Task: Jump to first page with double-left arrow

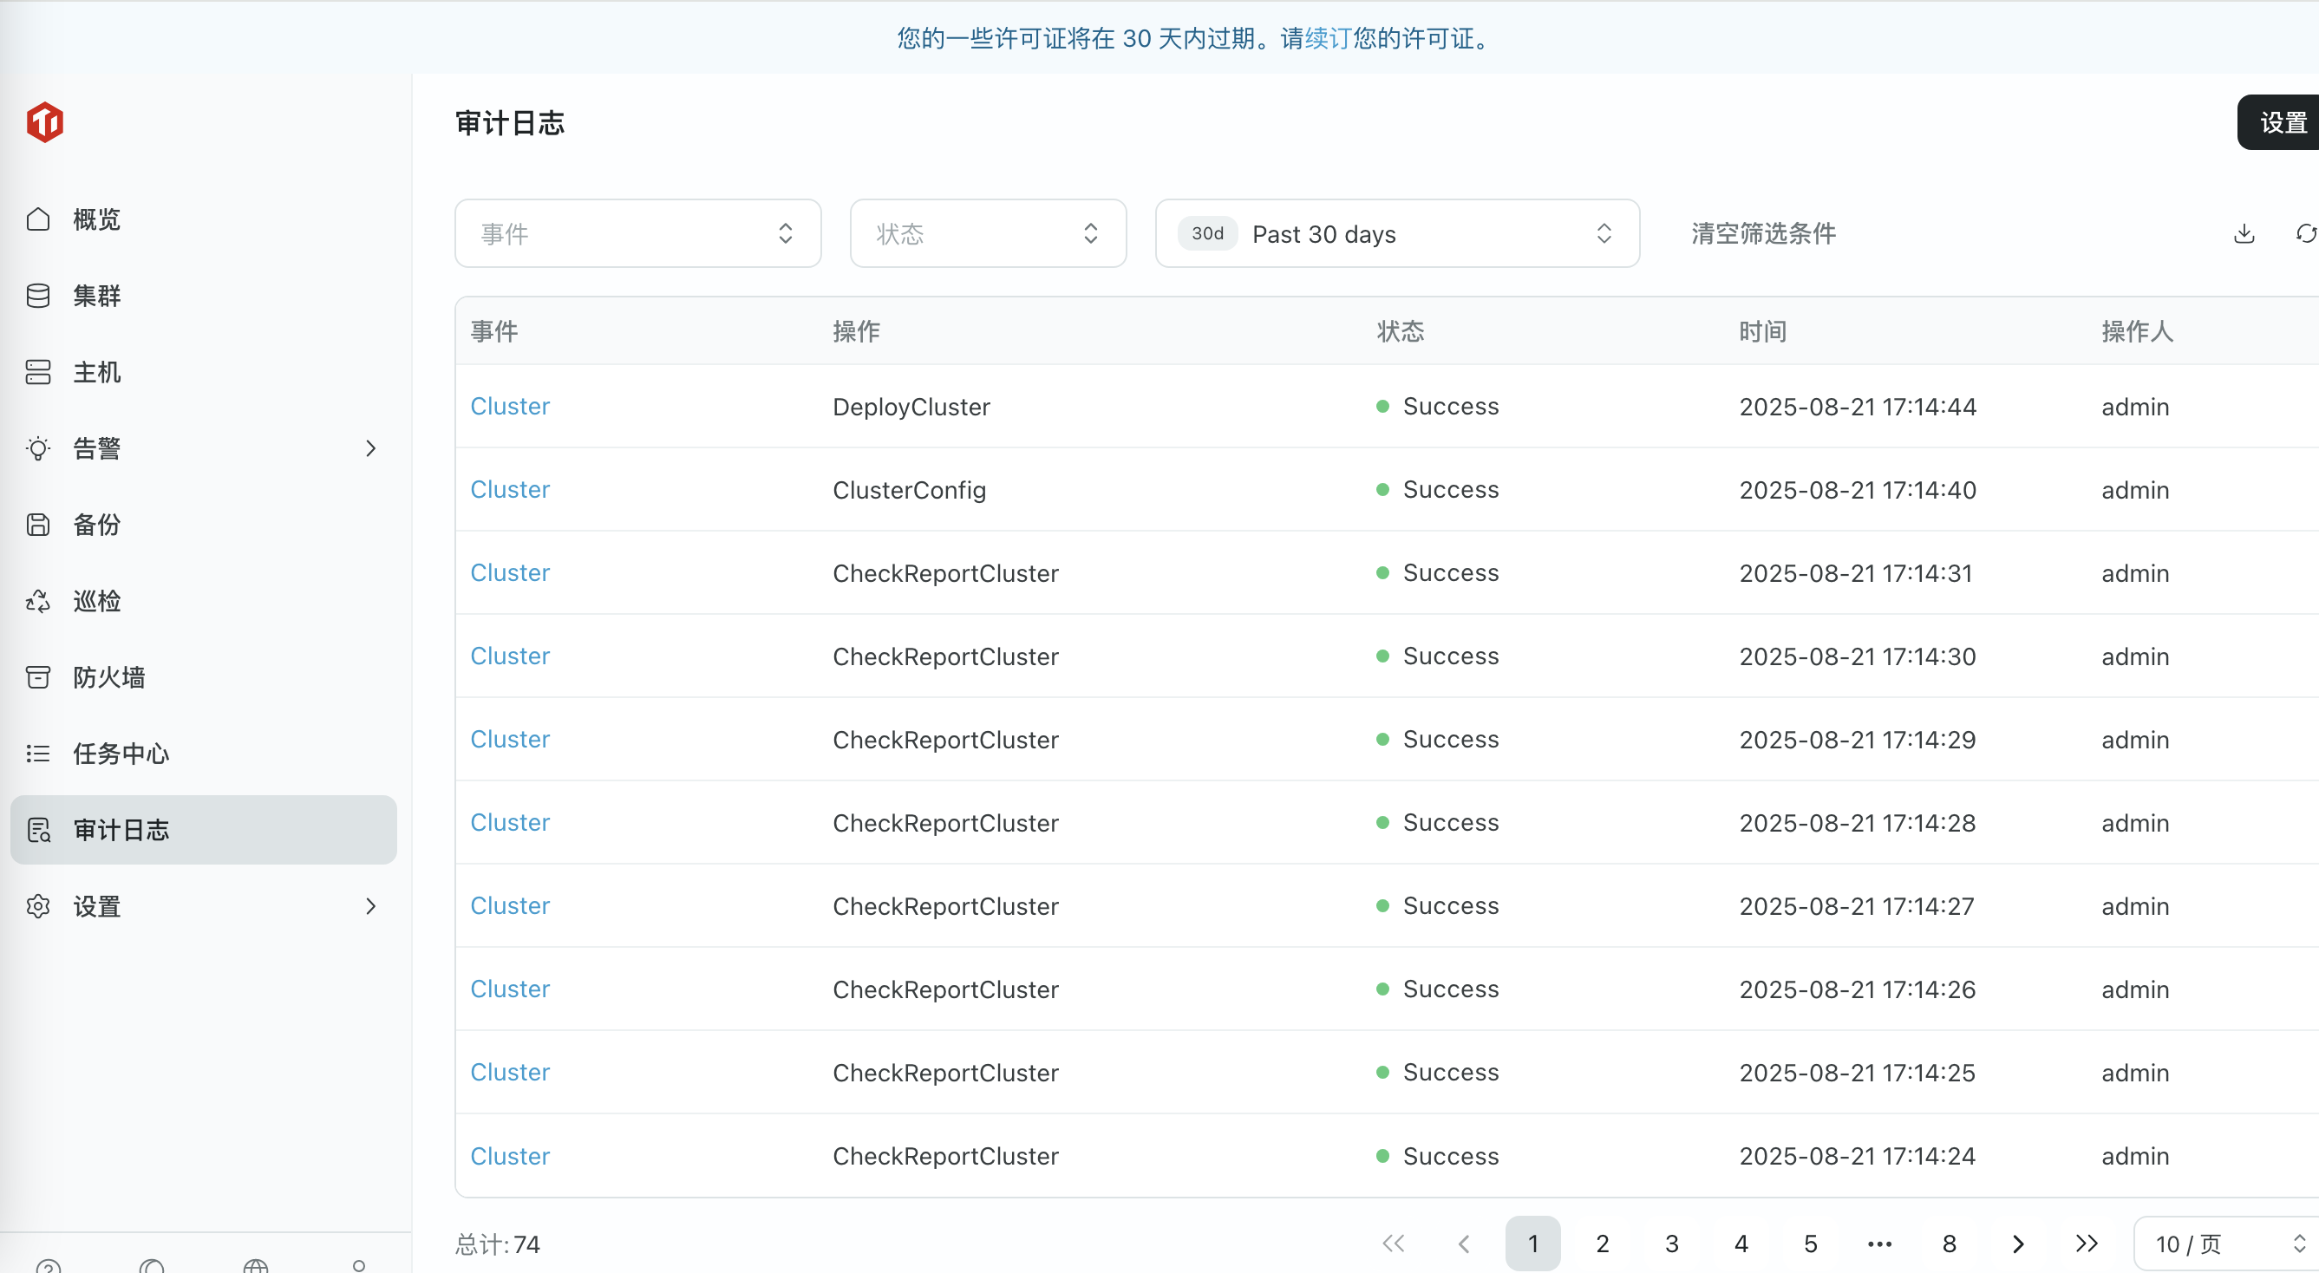Action: coord(1394,1244)
